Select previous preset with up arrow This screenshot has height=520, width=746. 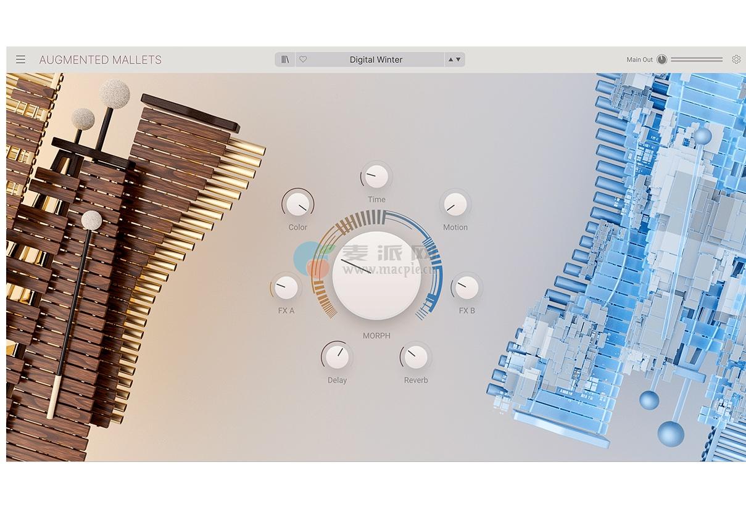(450, 60)
